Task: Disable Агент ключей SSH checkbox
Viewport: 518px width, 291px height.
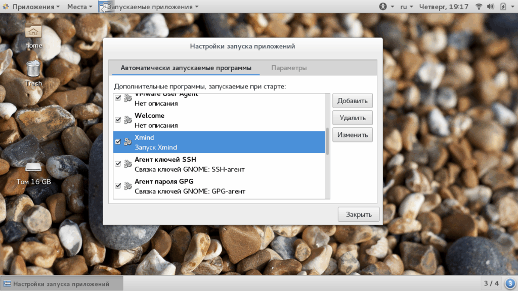Action: (118, 164)
